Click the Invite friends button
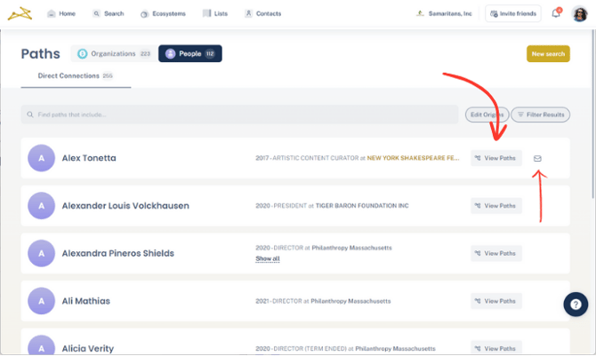This screenshot has height=356, width=596. [x=512, y=13]
